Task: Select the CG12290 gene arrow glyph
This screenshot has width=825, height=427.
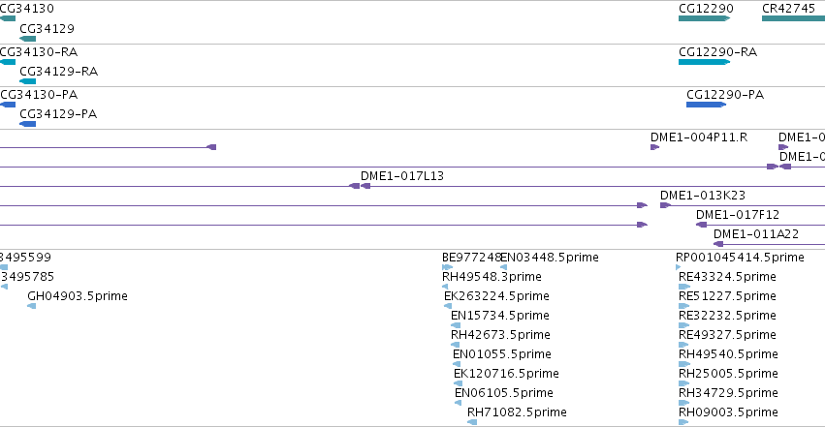Action: pyautogui.click(x=704, y=18)
